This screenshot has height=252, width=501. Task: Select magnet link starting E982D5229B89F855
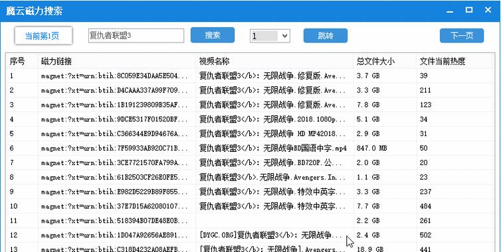(114, 192)
